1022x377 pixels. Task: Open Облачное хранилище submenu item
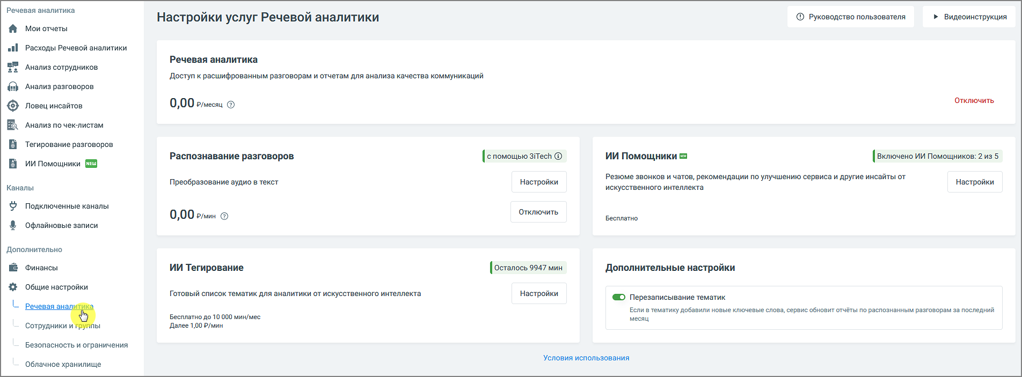tap(63, 364)
